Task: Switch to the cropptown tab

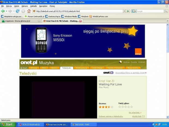Action: click(x=19, y=21)
